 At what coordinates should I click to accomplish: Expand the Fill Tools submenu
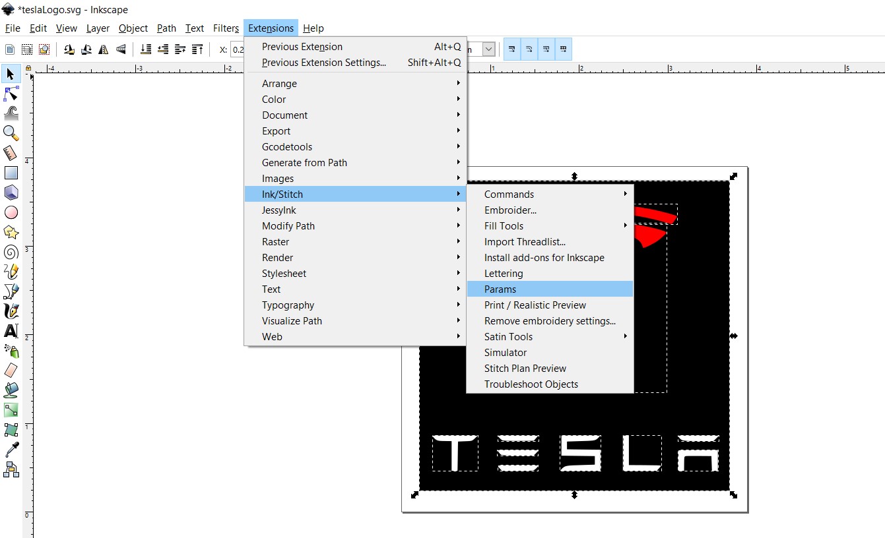pyautogui.click(x=550, y=226)
